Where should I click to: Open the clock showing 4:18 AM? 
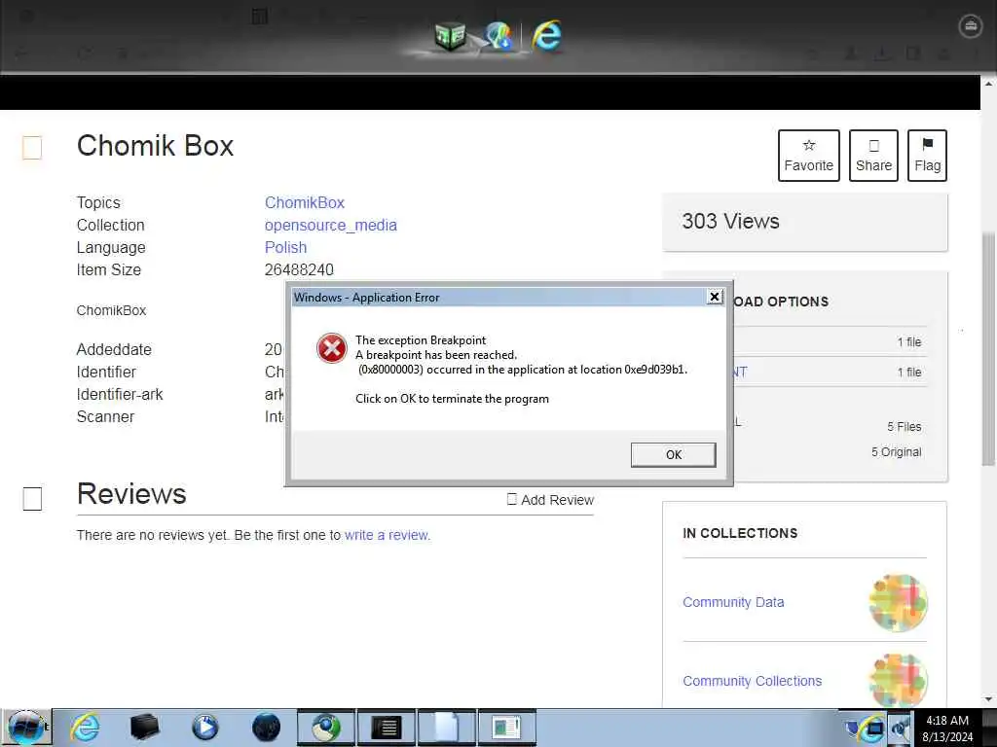(947, 729)
